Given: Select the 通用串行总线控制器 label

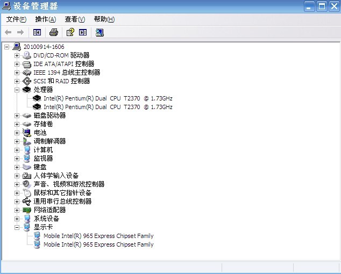Looking at the screenshot, I should click(62, 201).
